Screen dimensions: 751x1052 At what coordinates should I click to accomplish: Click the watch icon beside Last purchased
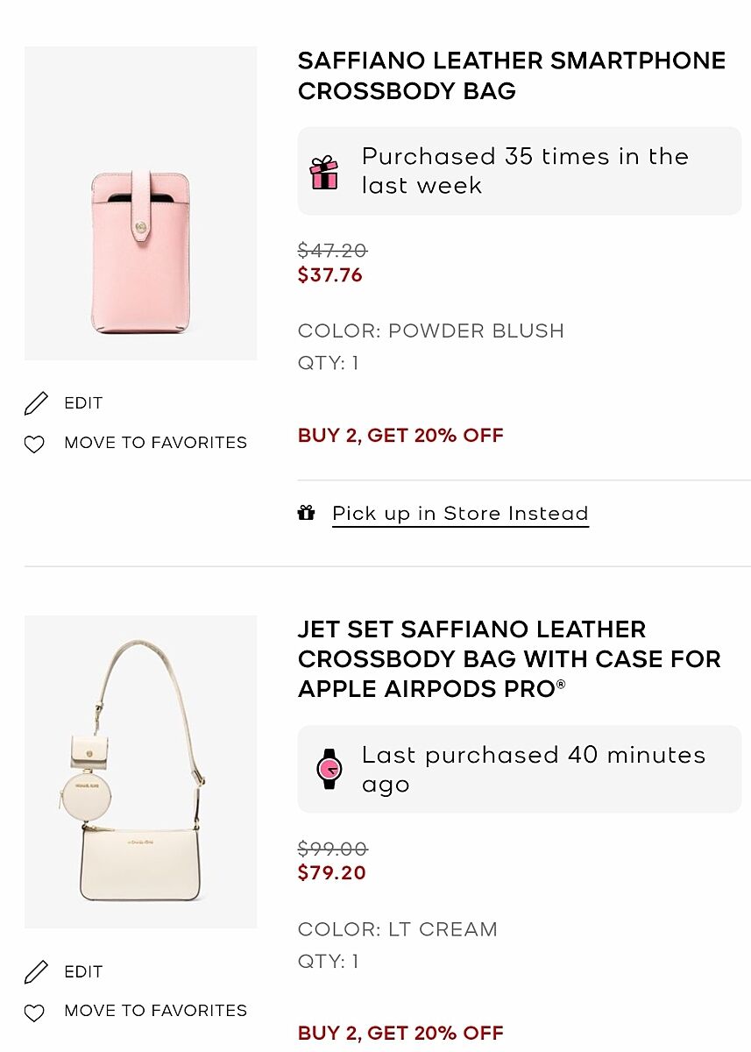(x=329, y=769)
